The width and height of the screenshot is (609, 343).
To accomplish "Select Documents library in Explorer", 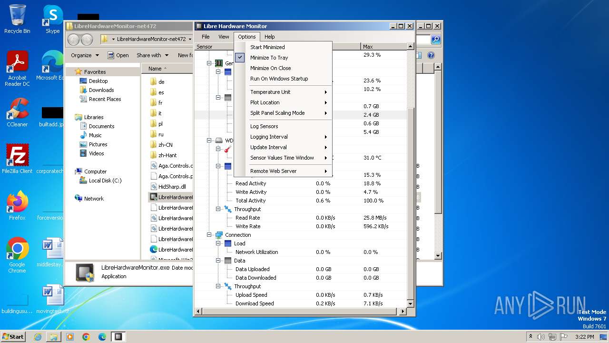I will tap(101, 126).
